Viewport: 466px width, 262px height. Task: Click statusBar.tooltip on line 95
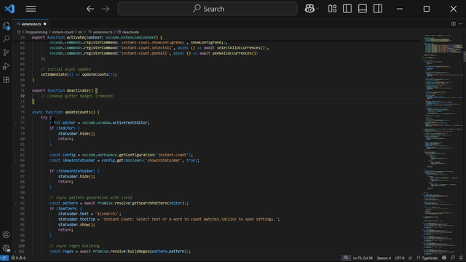coord(76,219)
